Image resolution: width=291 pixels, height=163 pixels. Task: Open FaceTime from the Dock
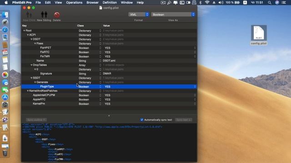(5, 90)
